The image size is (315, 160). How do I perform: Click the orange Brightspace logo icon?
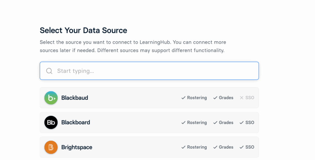tap(51, 147)
